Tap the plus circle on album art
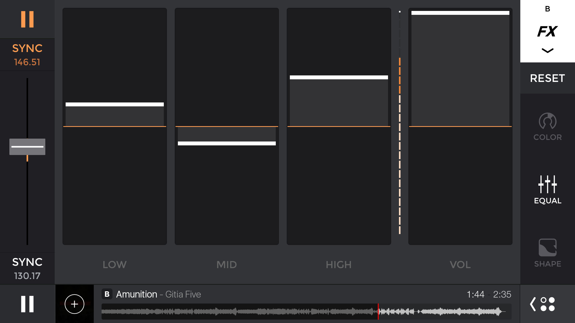 tap(74, 304)
